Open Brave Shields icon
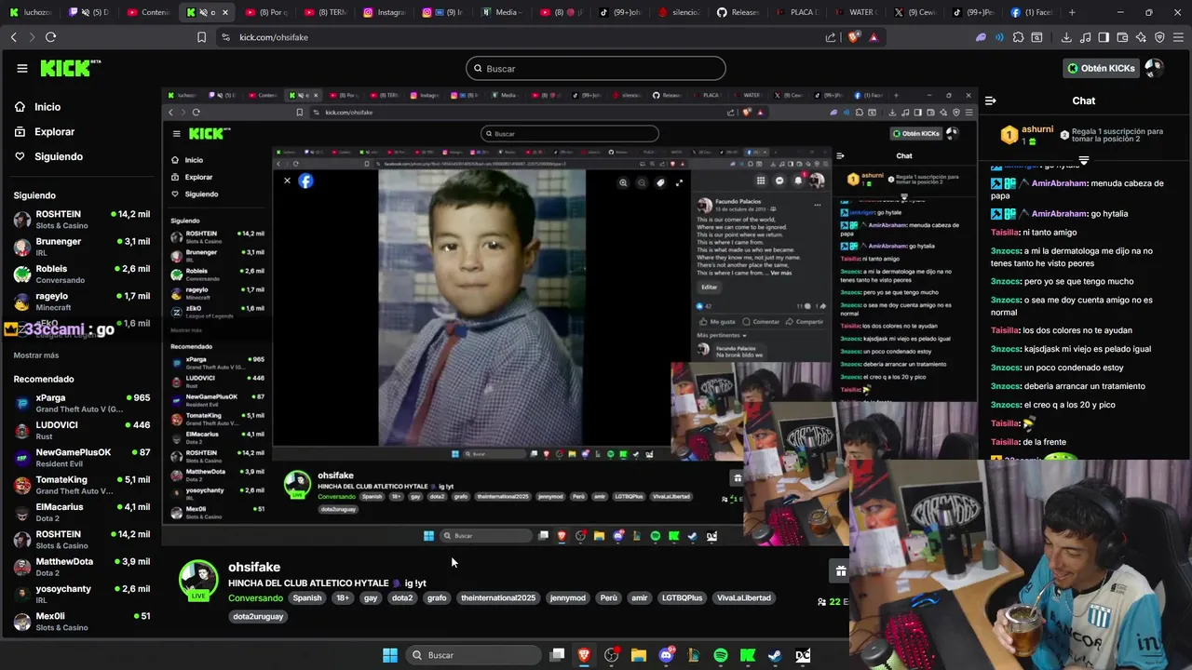Viewport: 1192px width, 670px height. pos(854,37)
